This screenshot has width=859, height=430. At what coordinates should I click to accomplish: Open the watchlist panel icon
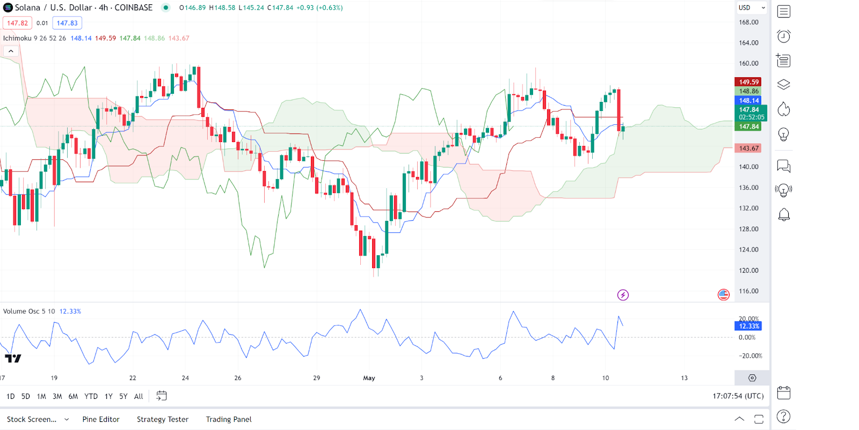(x=784, y=11)
